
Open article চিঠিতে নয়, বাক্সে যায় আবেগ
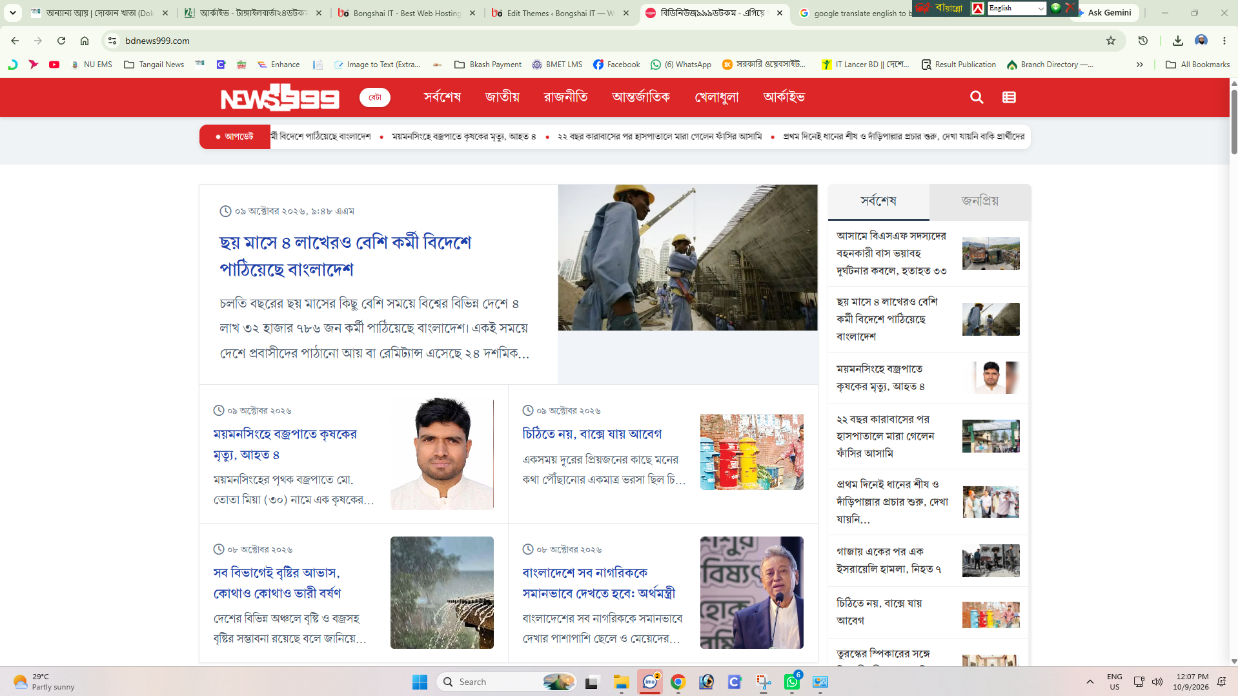point(592,434)
